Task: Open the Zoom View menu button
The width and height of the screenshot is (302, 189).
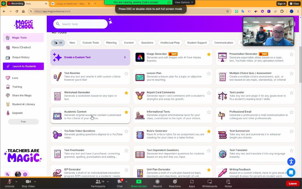Action: point(294,4)
